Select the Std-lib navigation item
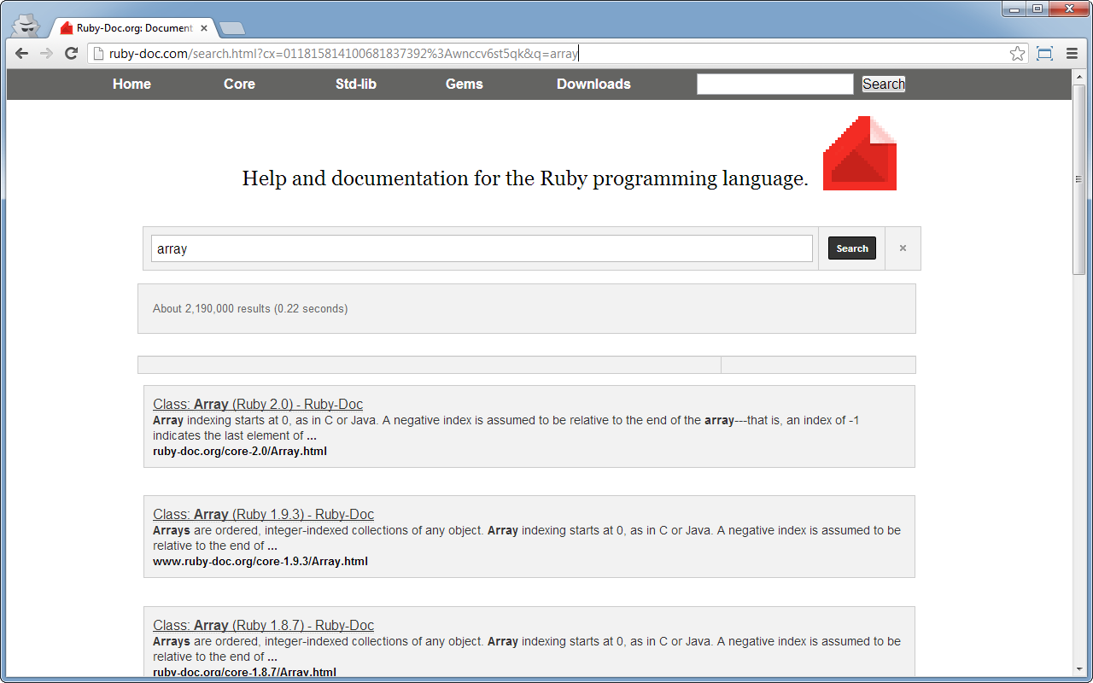 click(x=355, y=84)
